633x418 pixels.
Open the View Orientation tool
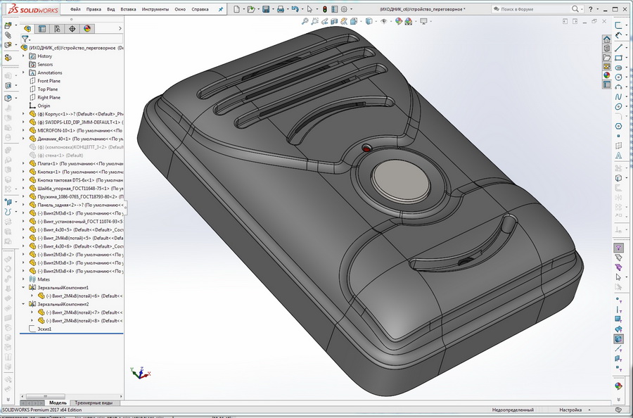click(x=354, y=22)
